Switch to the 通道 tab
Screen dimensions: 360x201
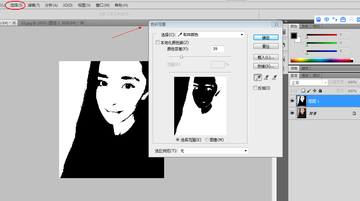click(305, 75)
